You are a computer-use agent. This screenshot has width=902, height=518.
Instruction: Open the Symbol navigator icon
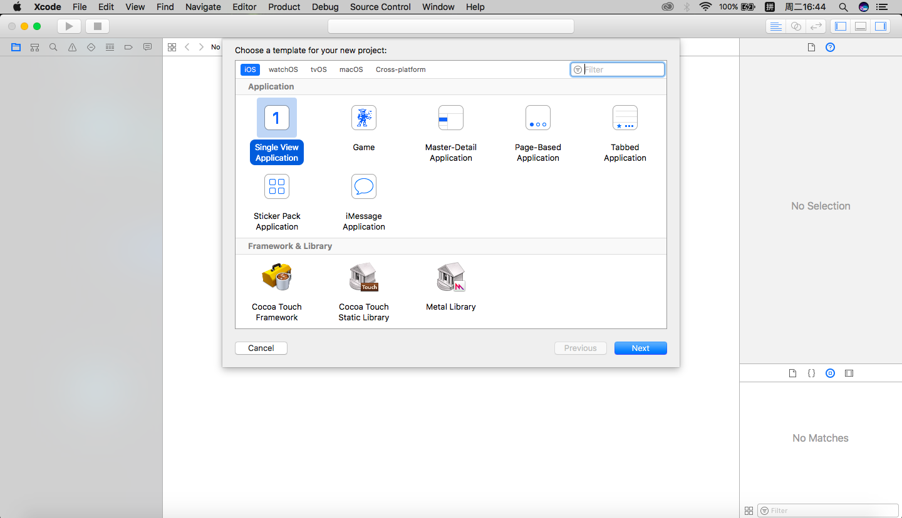tap(34, 47)
